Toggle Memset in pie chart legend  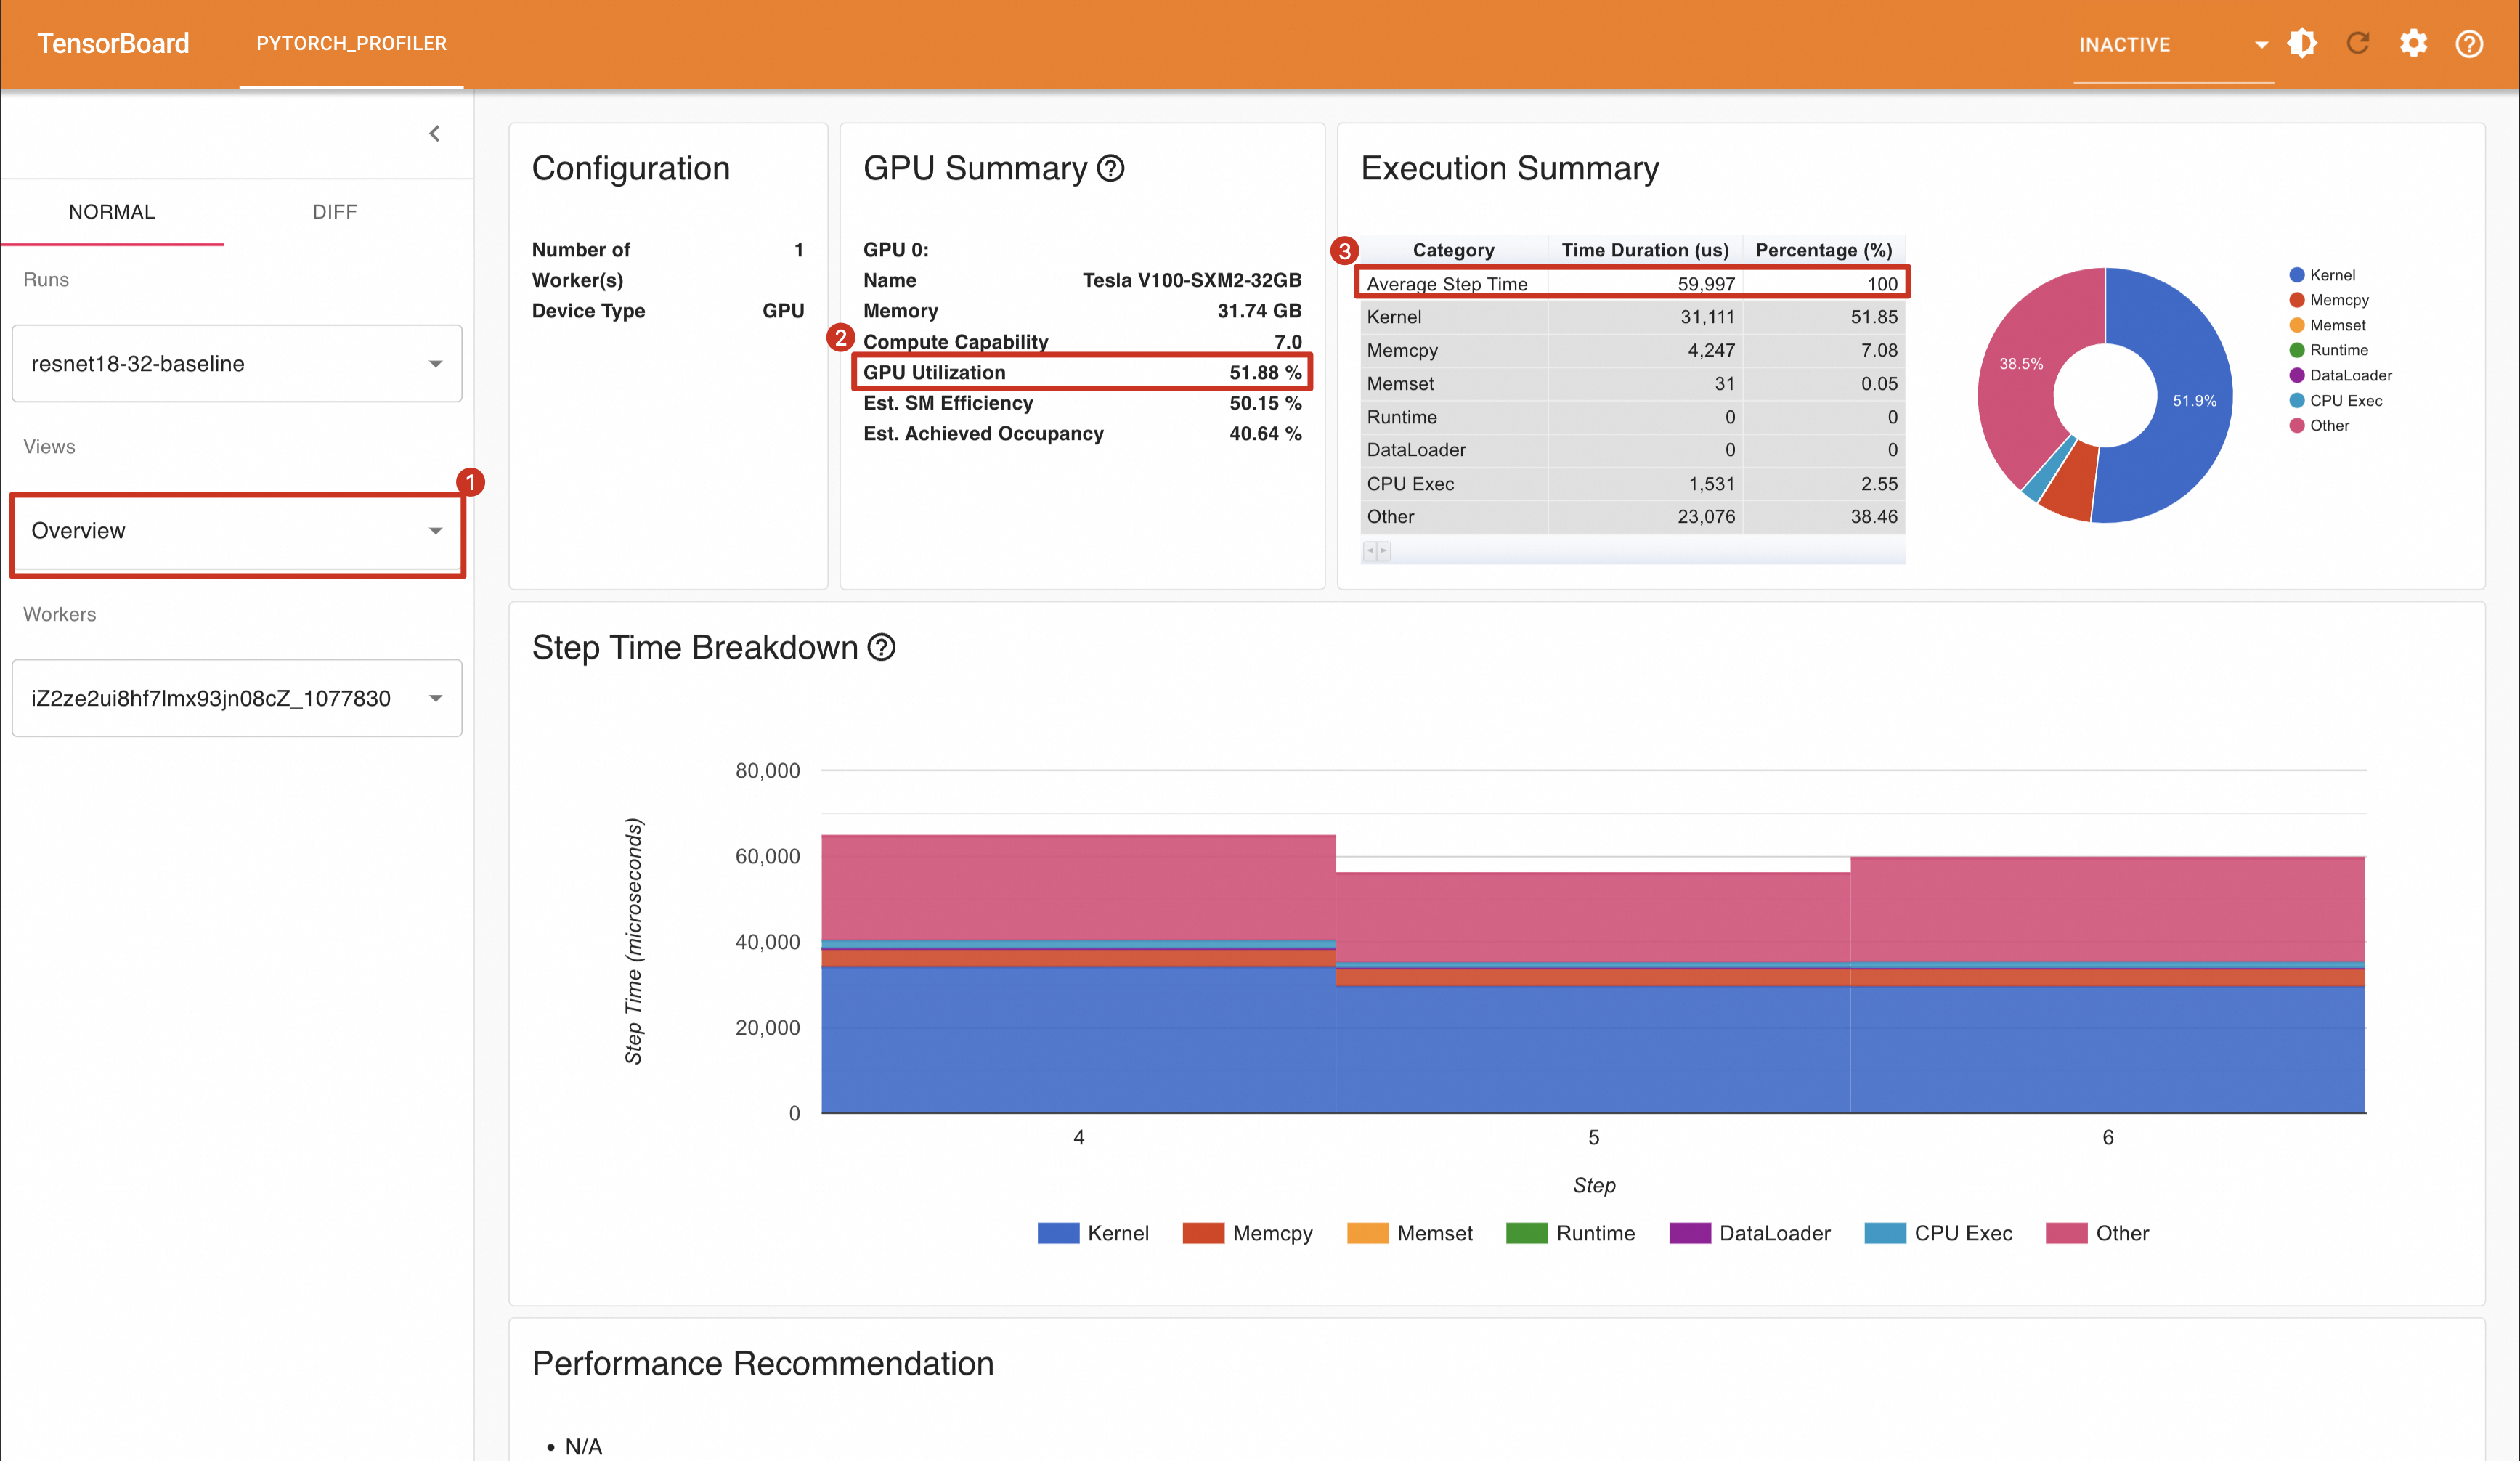pyautogui.click(x=2327, y=325)
